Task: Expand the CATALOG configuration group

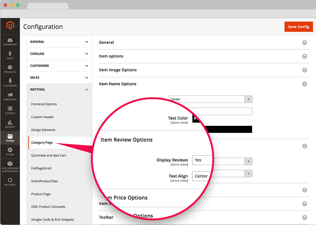Action: pos(59,54)
